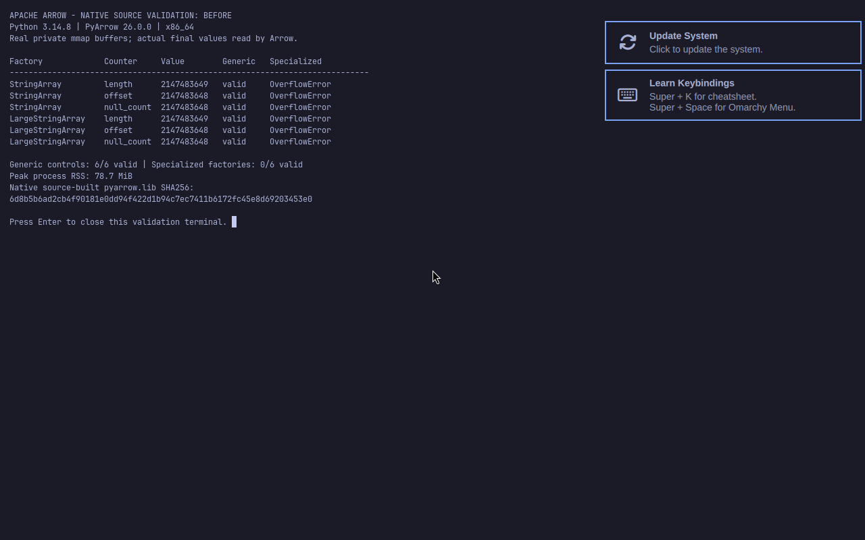Click 'offset' in the StringArray offset row
865x540 pixels.
point(118,96)
